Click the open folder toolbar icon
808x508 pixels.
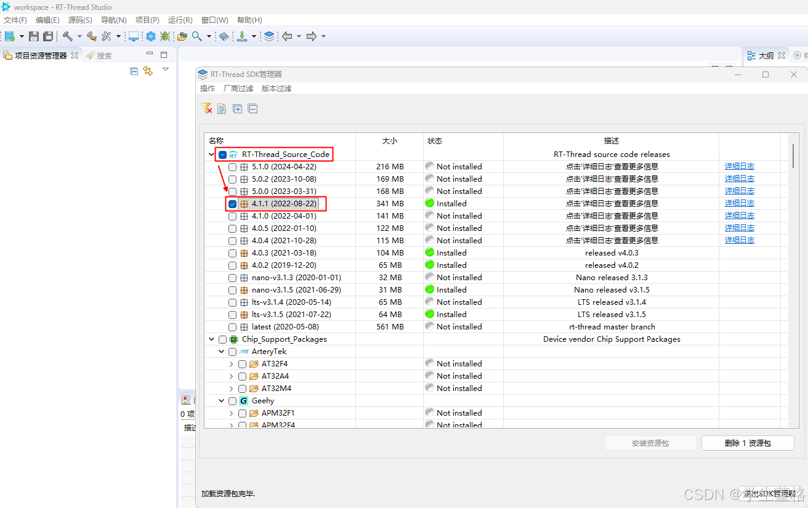(x=182, y=36)
